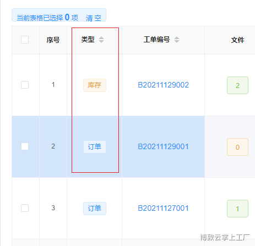Click the 订单 tag in row 2
The width and height of the screenshot is (255, 246).
pos(95,147)
